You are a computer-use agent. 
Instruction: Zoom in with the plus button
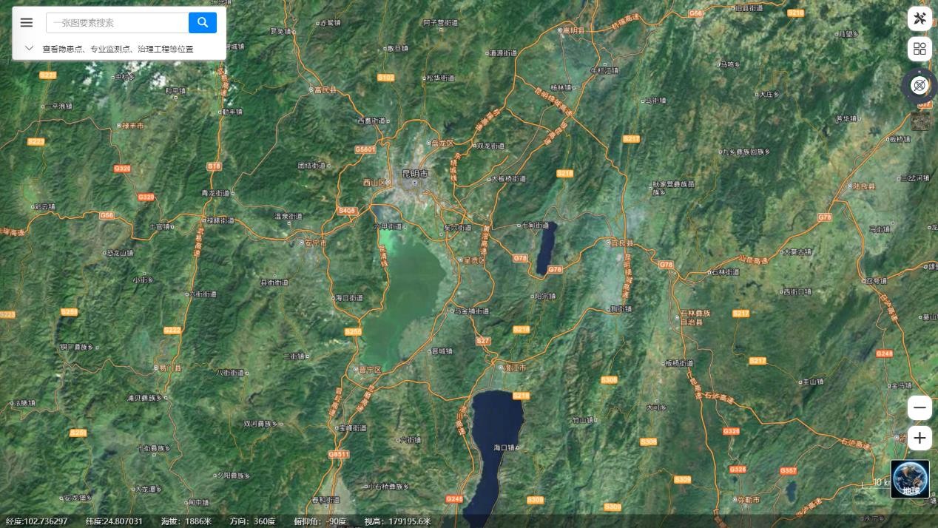(920, 438)
